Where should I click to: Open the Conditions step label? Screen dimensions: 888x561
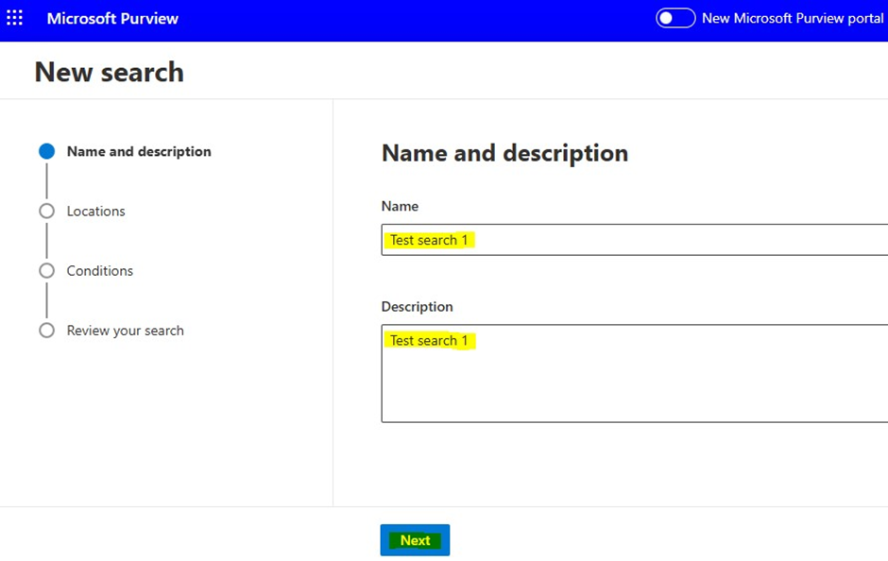[99, 271]
